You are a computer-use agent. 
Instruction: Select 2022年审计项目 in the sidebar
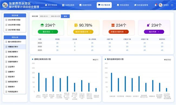(x=15, y=25)
